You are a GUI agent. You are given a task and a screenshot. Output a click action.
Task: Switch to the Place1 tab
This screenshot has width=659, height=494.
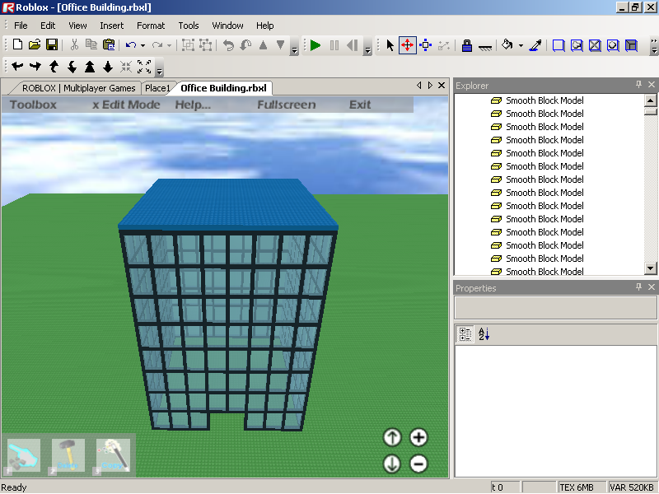pyautogui.click(x=157, y=88)
